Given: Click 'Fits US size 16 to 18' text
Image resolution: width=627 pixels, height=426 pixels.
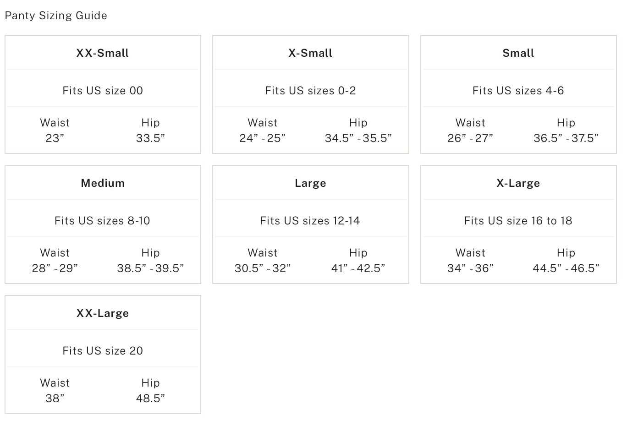Looking at the screenshot, I should click(518, 221).
